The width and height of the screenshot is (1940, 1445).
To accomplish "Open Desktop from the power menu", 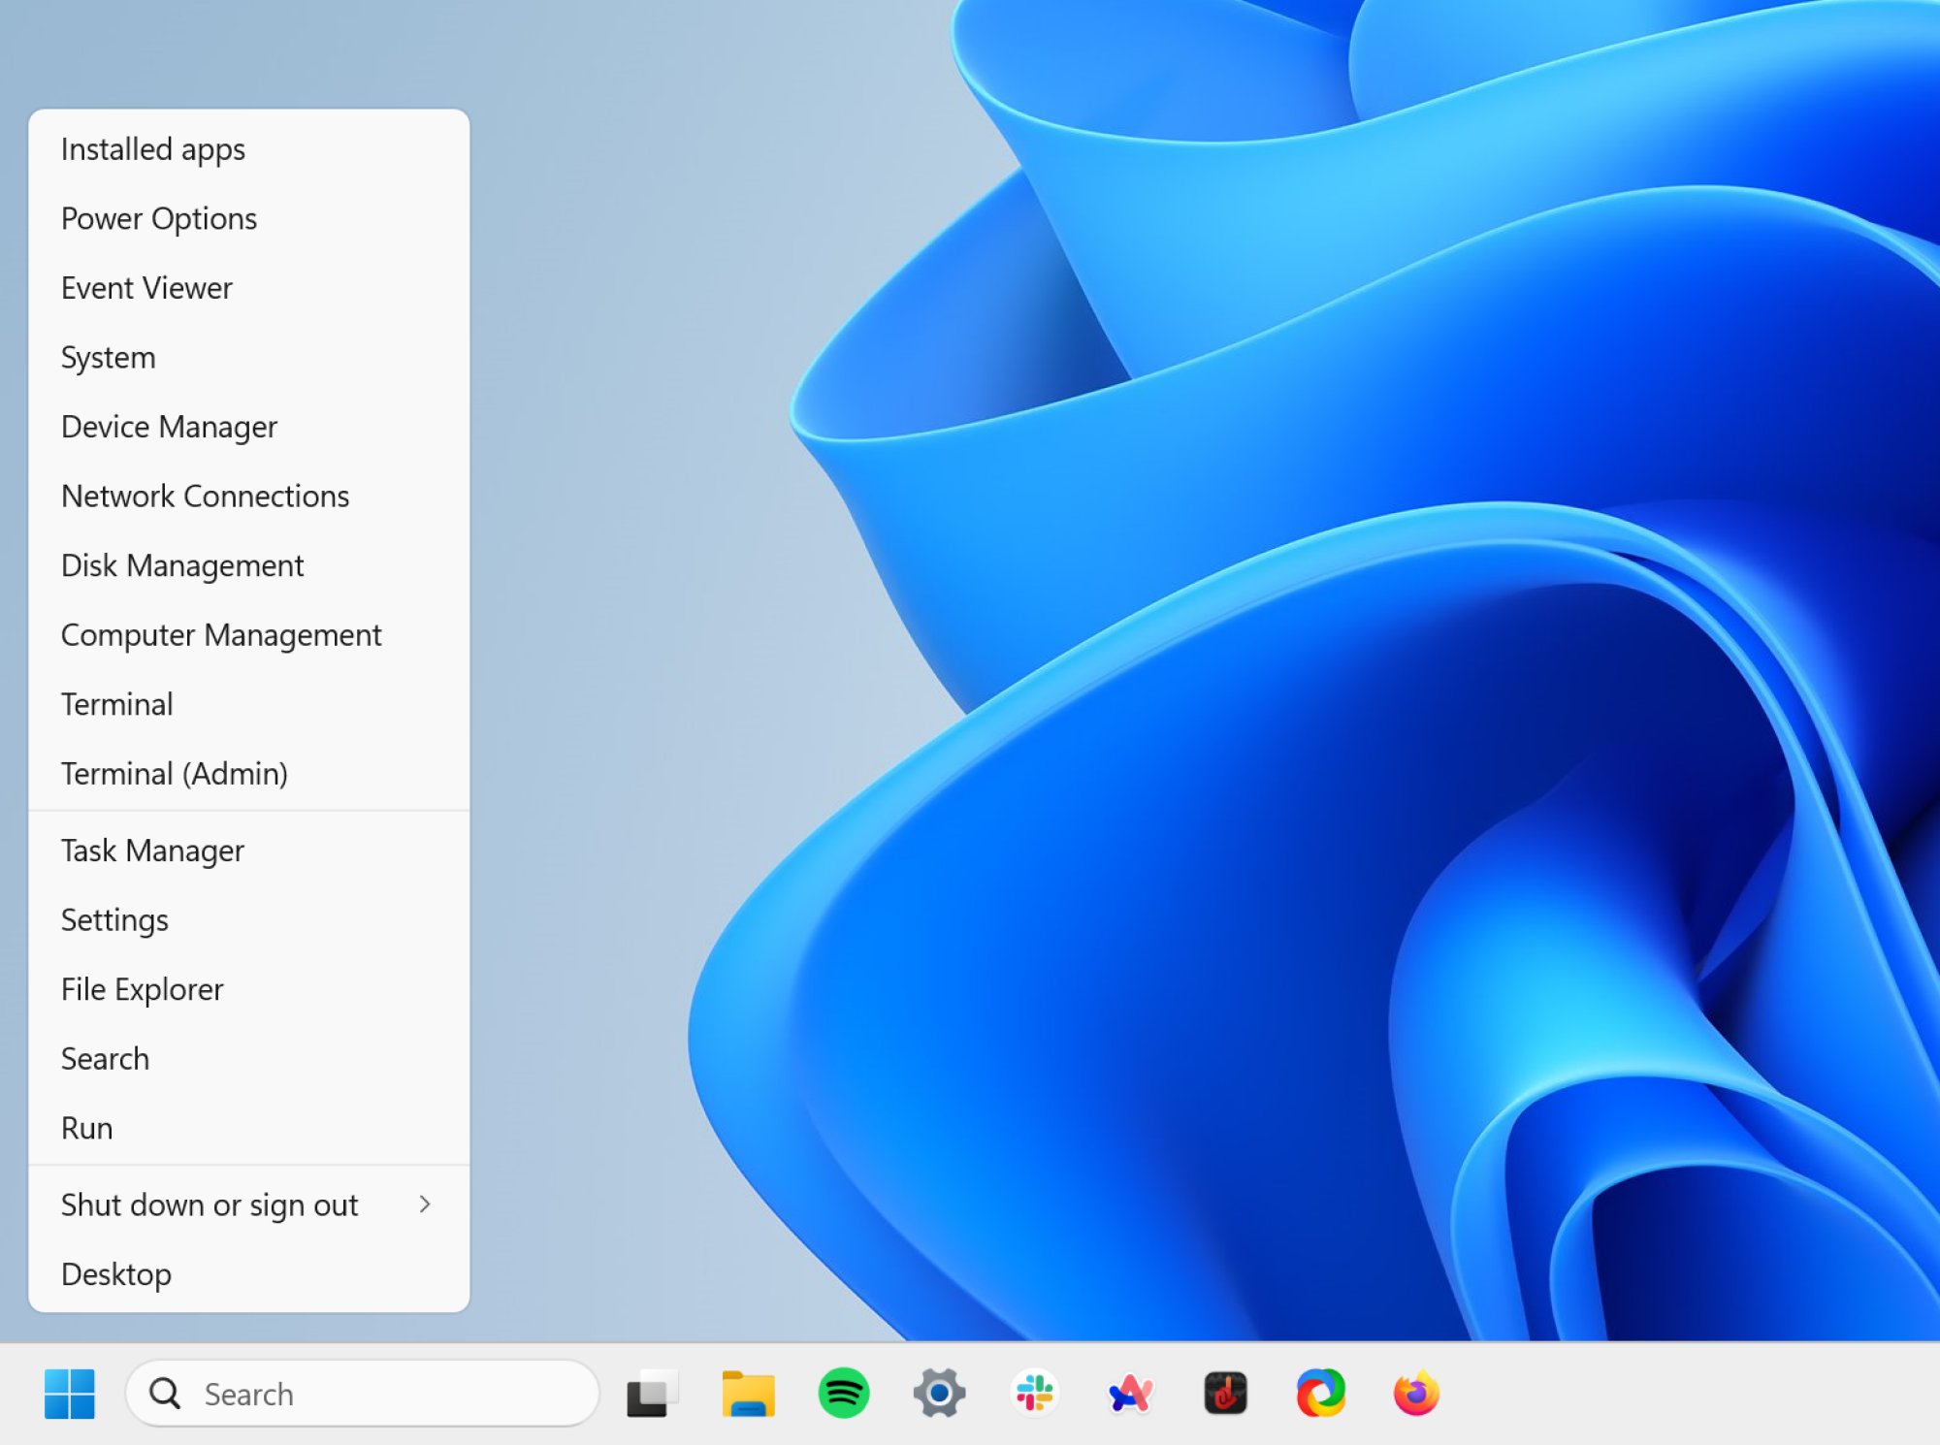I will click(x=115, y=1272).
